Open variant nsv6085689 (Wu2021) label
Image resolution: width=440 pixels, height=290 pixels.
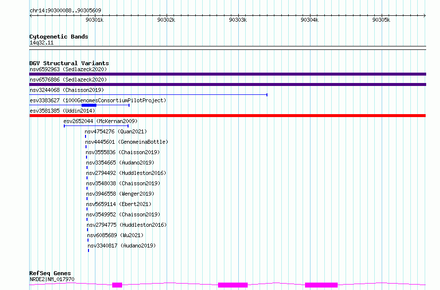coord(115,235)
